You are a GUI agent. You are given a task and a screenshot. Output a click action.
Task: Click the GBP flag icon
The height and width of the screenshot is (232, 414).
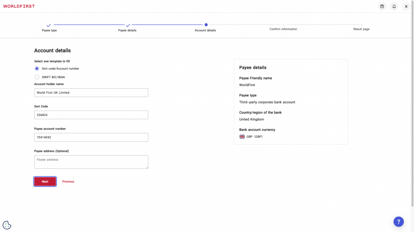click(x=242, y=137)
